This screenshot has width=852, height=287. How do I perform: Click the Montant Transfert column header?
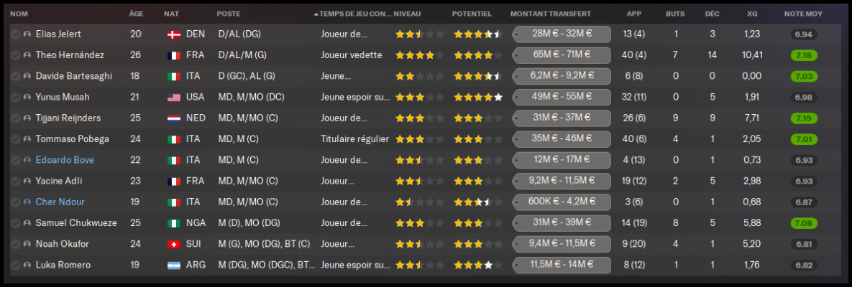550,14
